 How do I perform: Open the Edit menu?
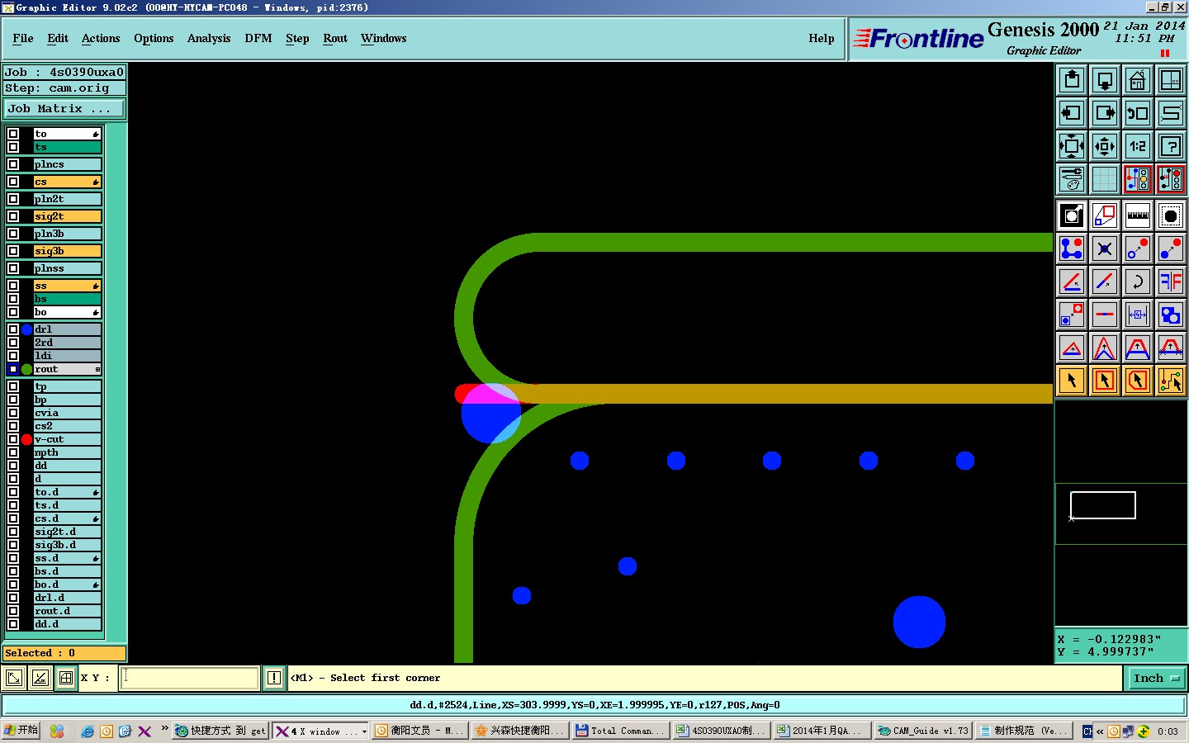coord(58,38)
